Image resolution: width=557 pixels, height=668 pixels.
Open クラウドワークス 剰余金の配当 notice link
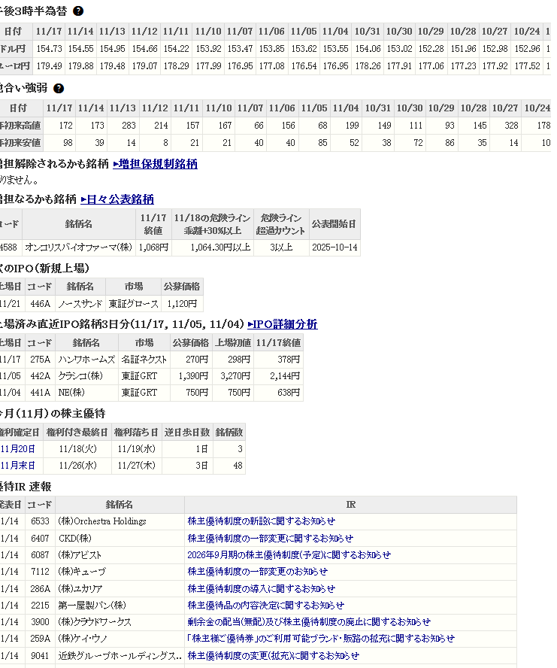(x=308, y=622)
